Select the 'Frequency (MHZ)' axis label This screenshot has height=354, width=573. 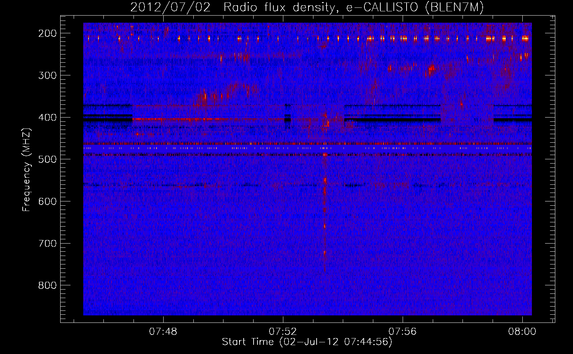(x=27, y=170)
